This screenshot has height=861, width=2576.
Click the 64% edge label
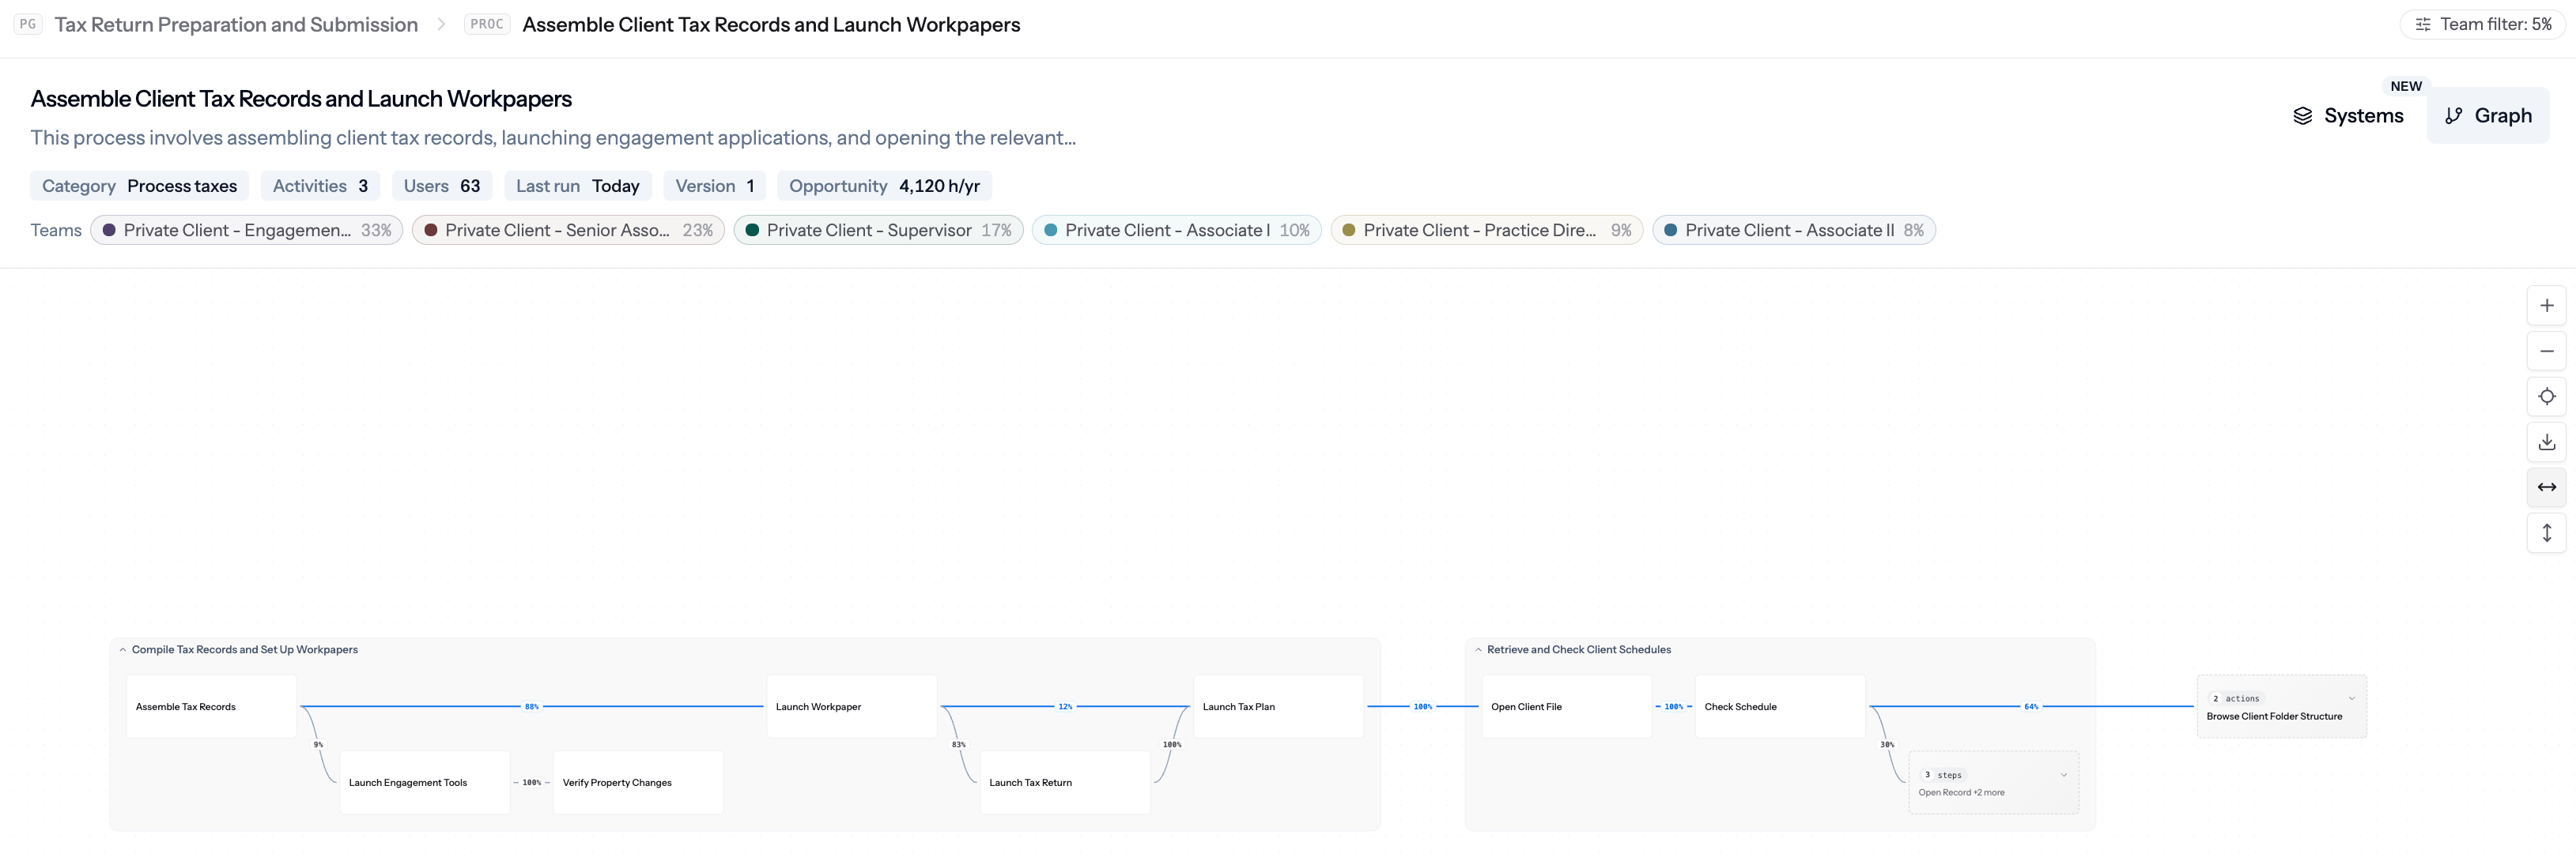click(2031, 706)
